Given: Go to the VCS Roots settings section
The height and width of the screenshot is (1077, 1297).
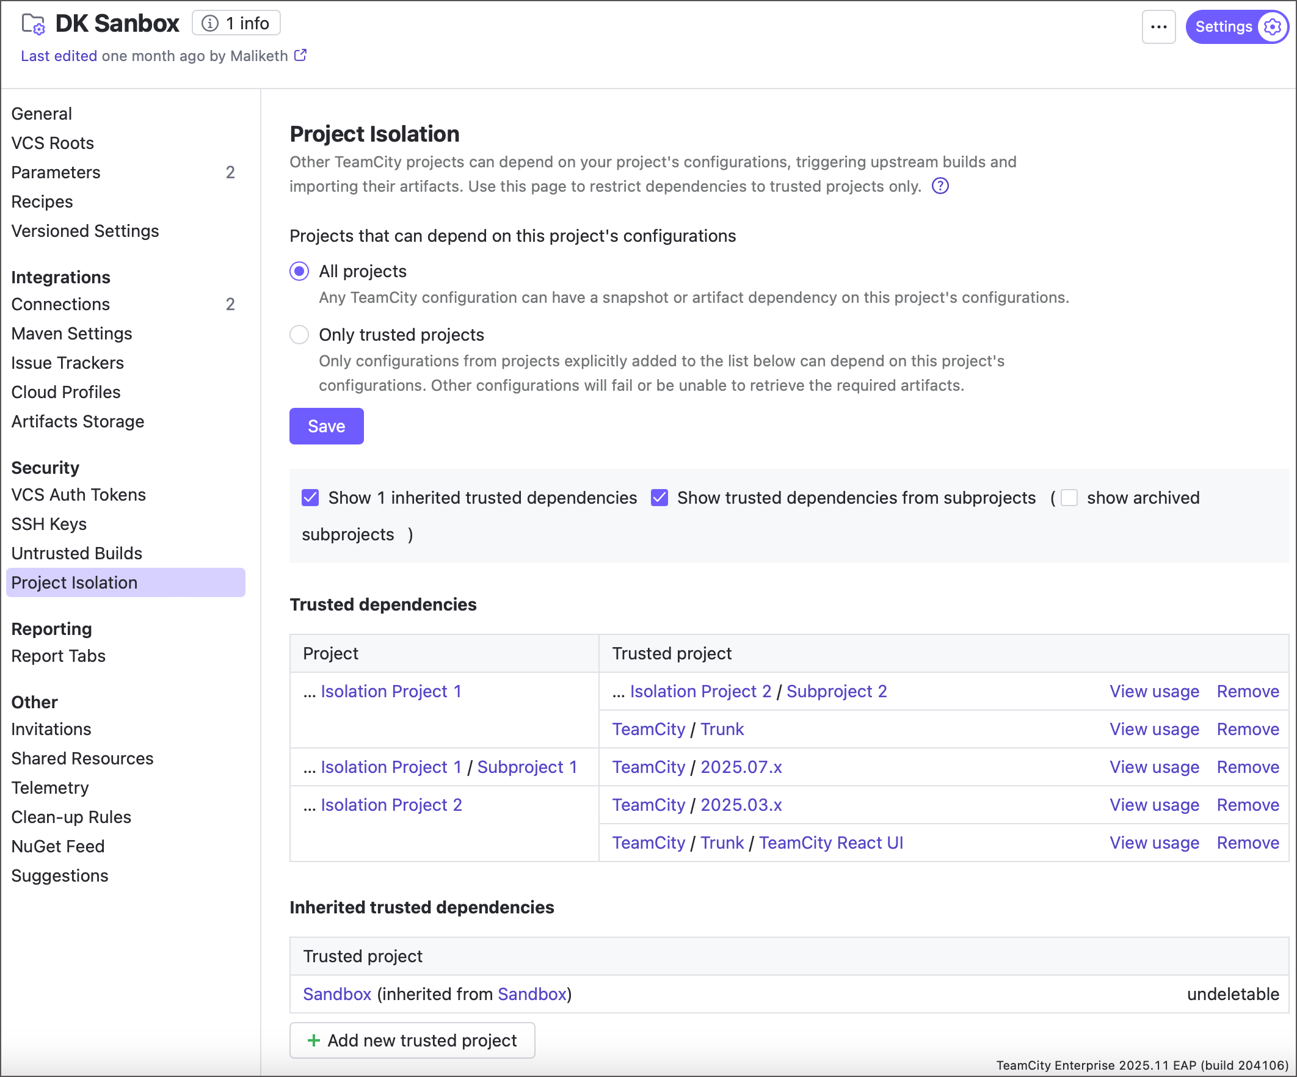Looking at the screenshot, I should (53, 143).
